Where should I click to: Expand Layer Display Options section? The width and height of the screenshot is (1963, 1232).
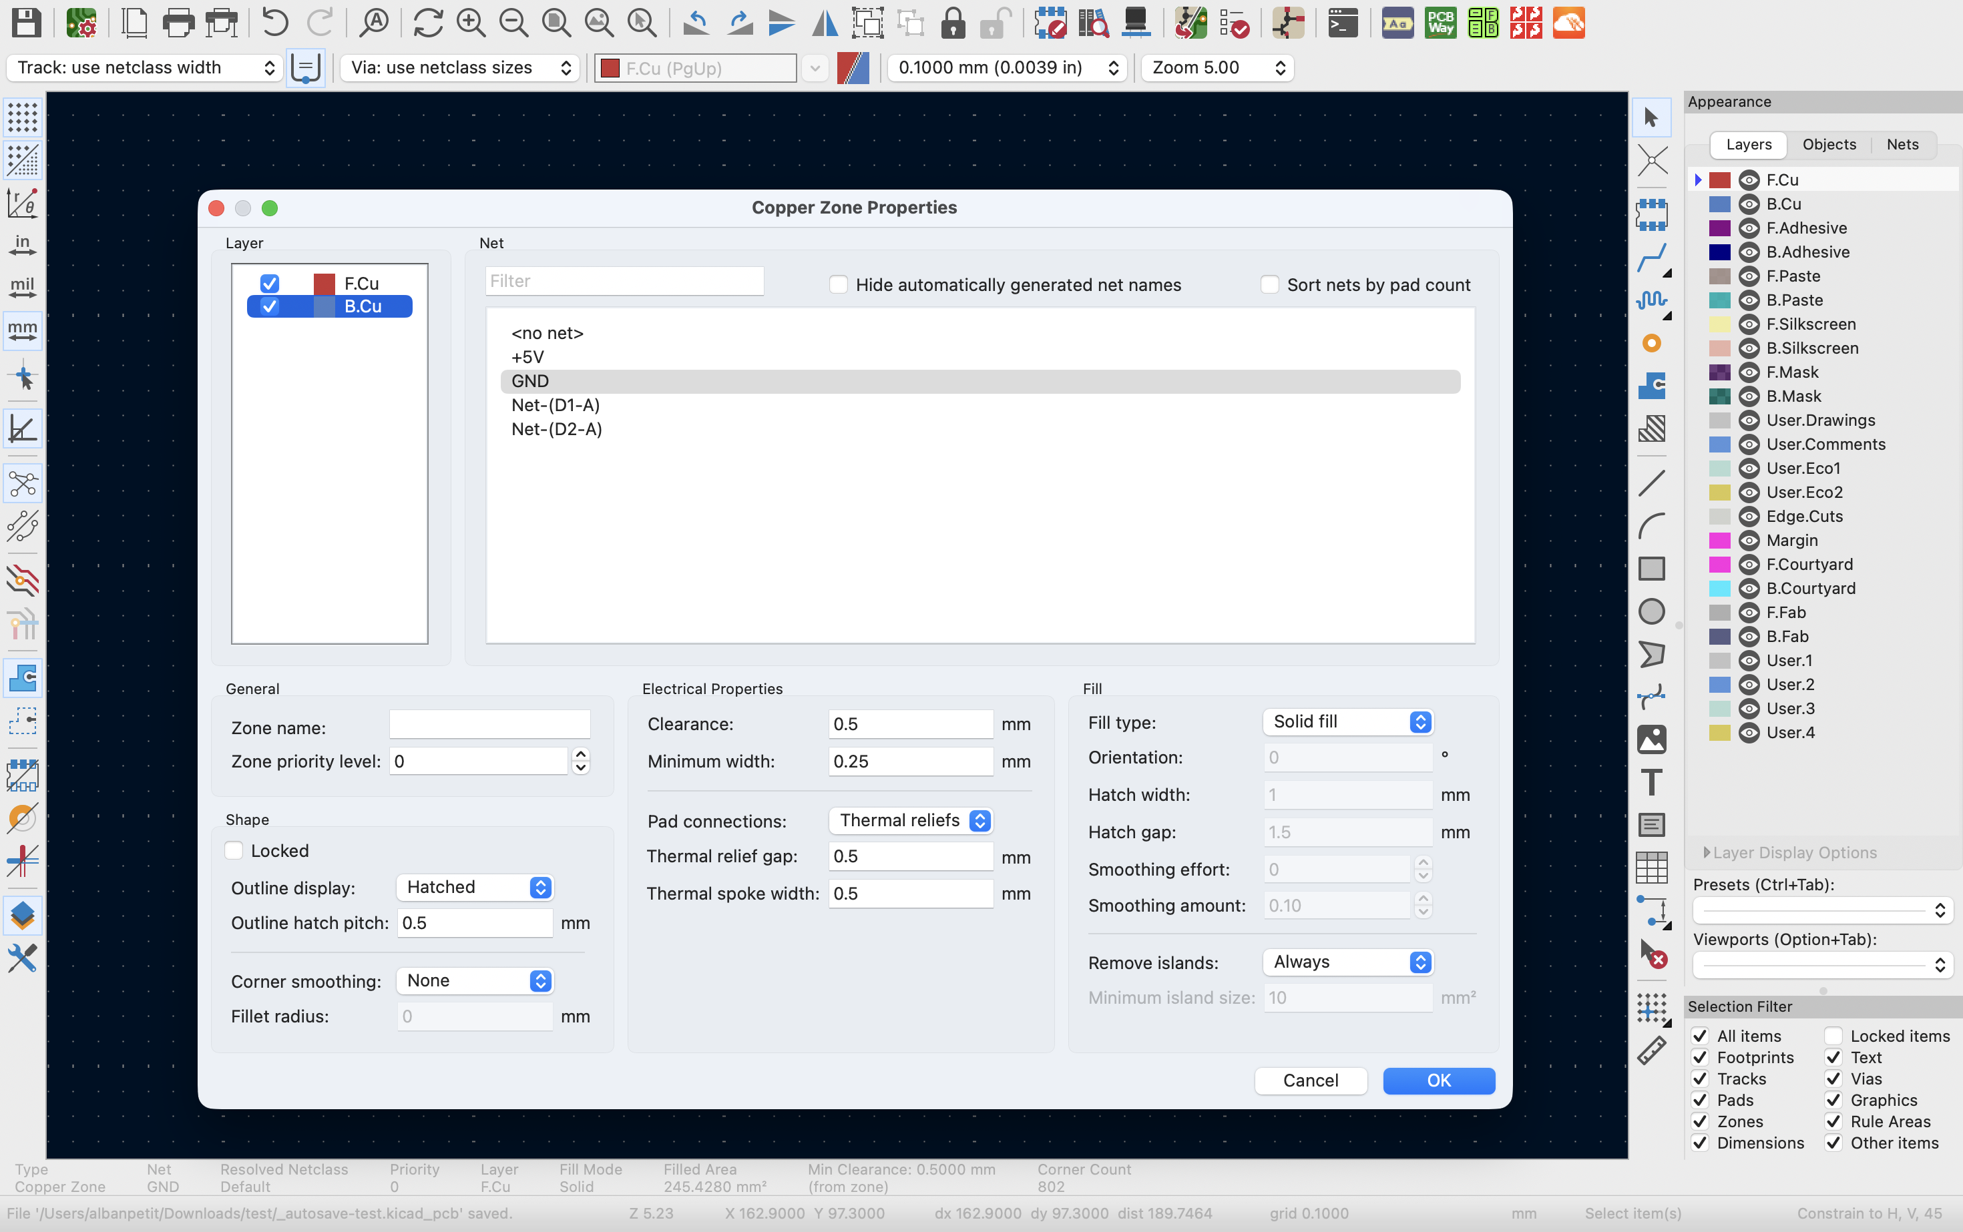(x=1707, y=852)
